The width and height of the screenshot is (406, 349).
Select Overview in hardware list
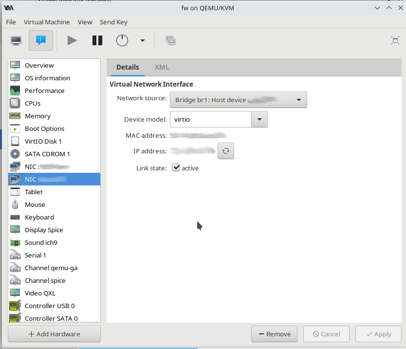coord(55,65)
